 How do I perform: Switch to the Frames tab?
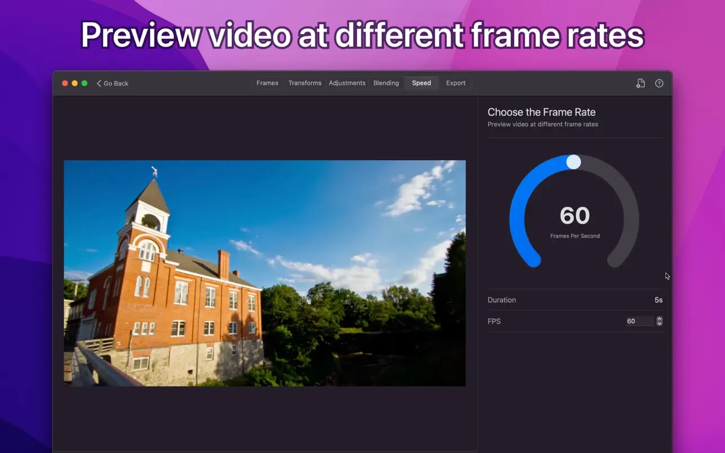(x=267, y=83)
